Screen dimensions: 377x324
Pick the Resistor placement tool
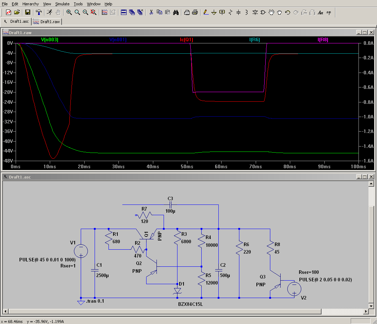tap(230, 12)
